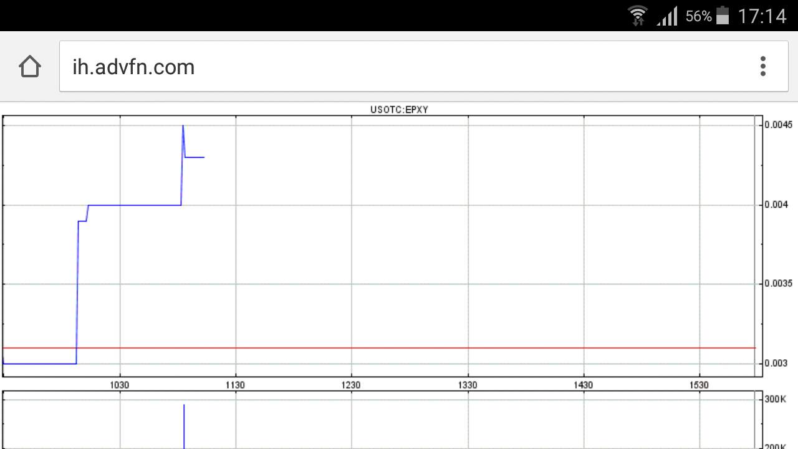Image resolution: width=798 pixels, height=449 pixels.
Task: Click the 300K volume axis label
Action: (x=775, y=399)
